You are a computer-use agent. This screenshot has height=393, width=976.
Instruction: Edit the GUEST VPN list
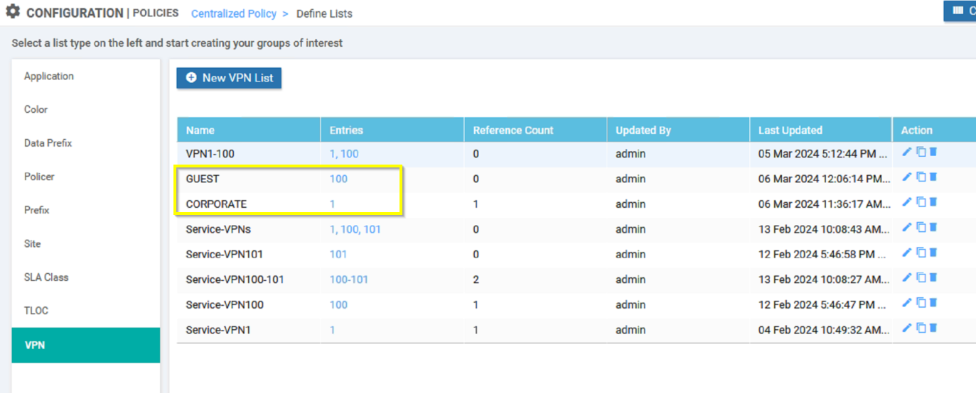906,177
